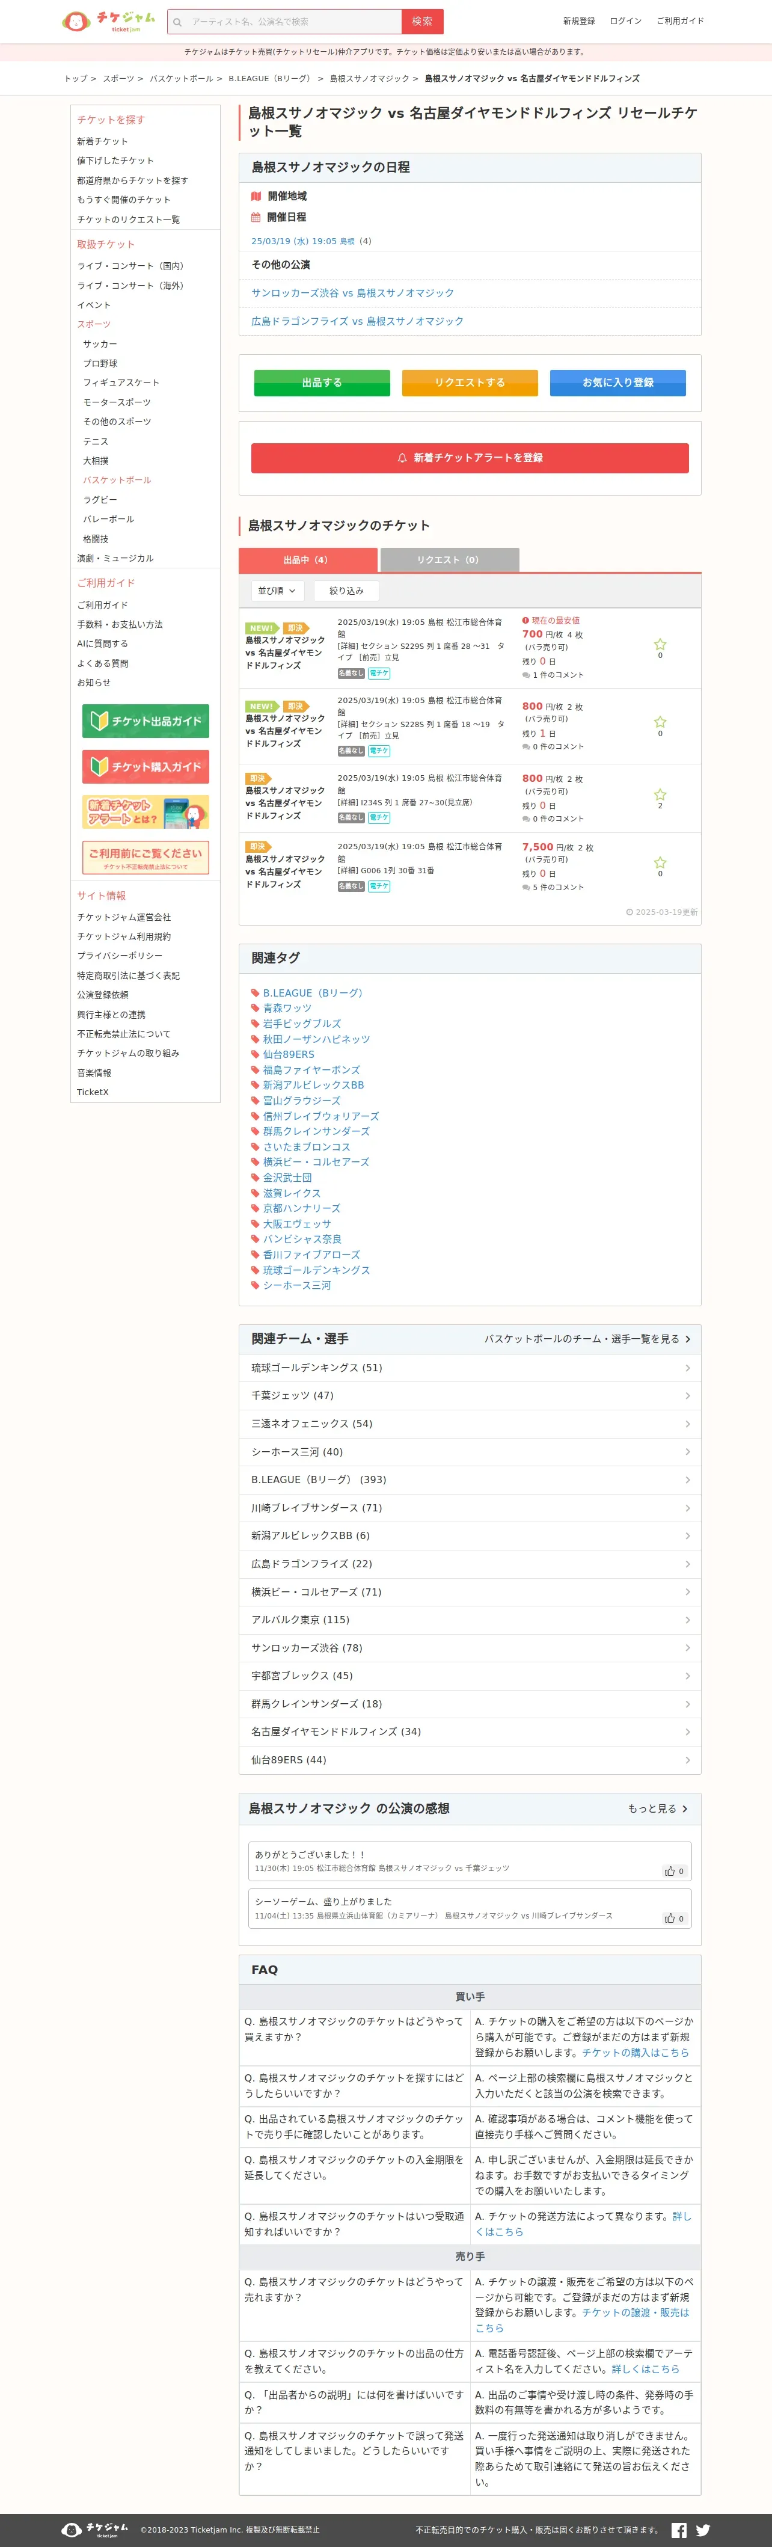The height and width of the screenshot is (2547, 772).
Task: Favorite the 700 yen ticket star
Action: [660, 644]
